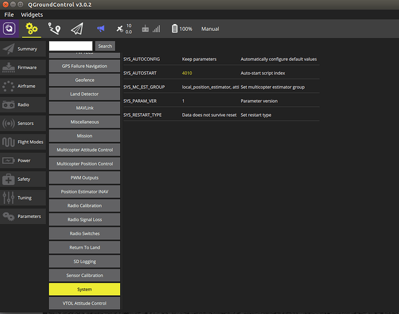The width and height of the screenshot is (399, 314).
Task: Edit Data does not survive reset value
Action: 209,115
